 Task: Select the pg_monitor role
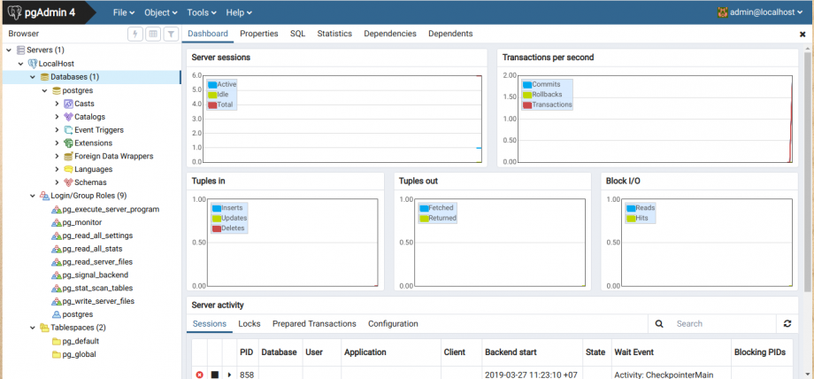[x=82, y=222]
